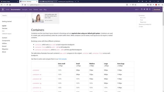Open the Firefox account avatar icon

(159, 5)
